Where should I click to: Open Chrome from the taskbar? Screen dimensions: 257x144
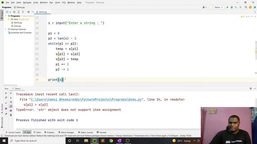click(x=111, y=140)
